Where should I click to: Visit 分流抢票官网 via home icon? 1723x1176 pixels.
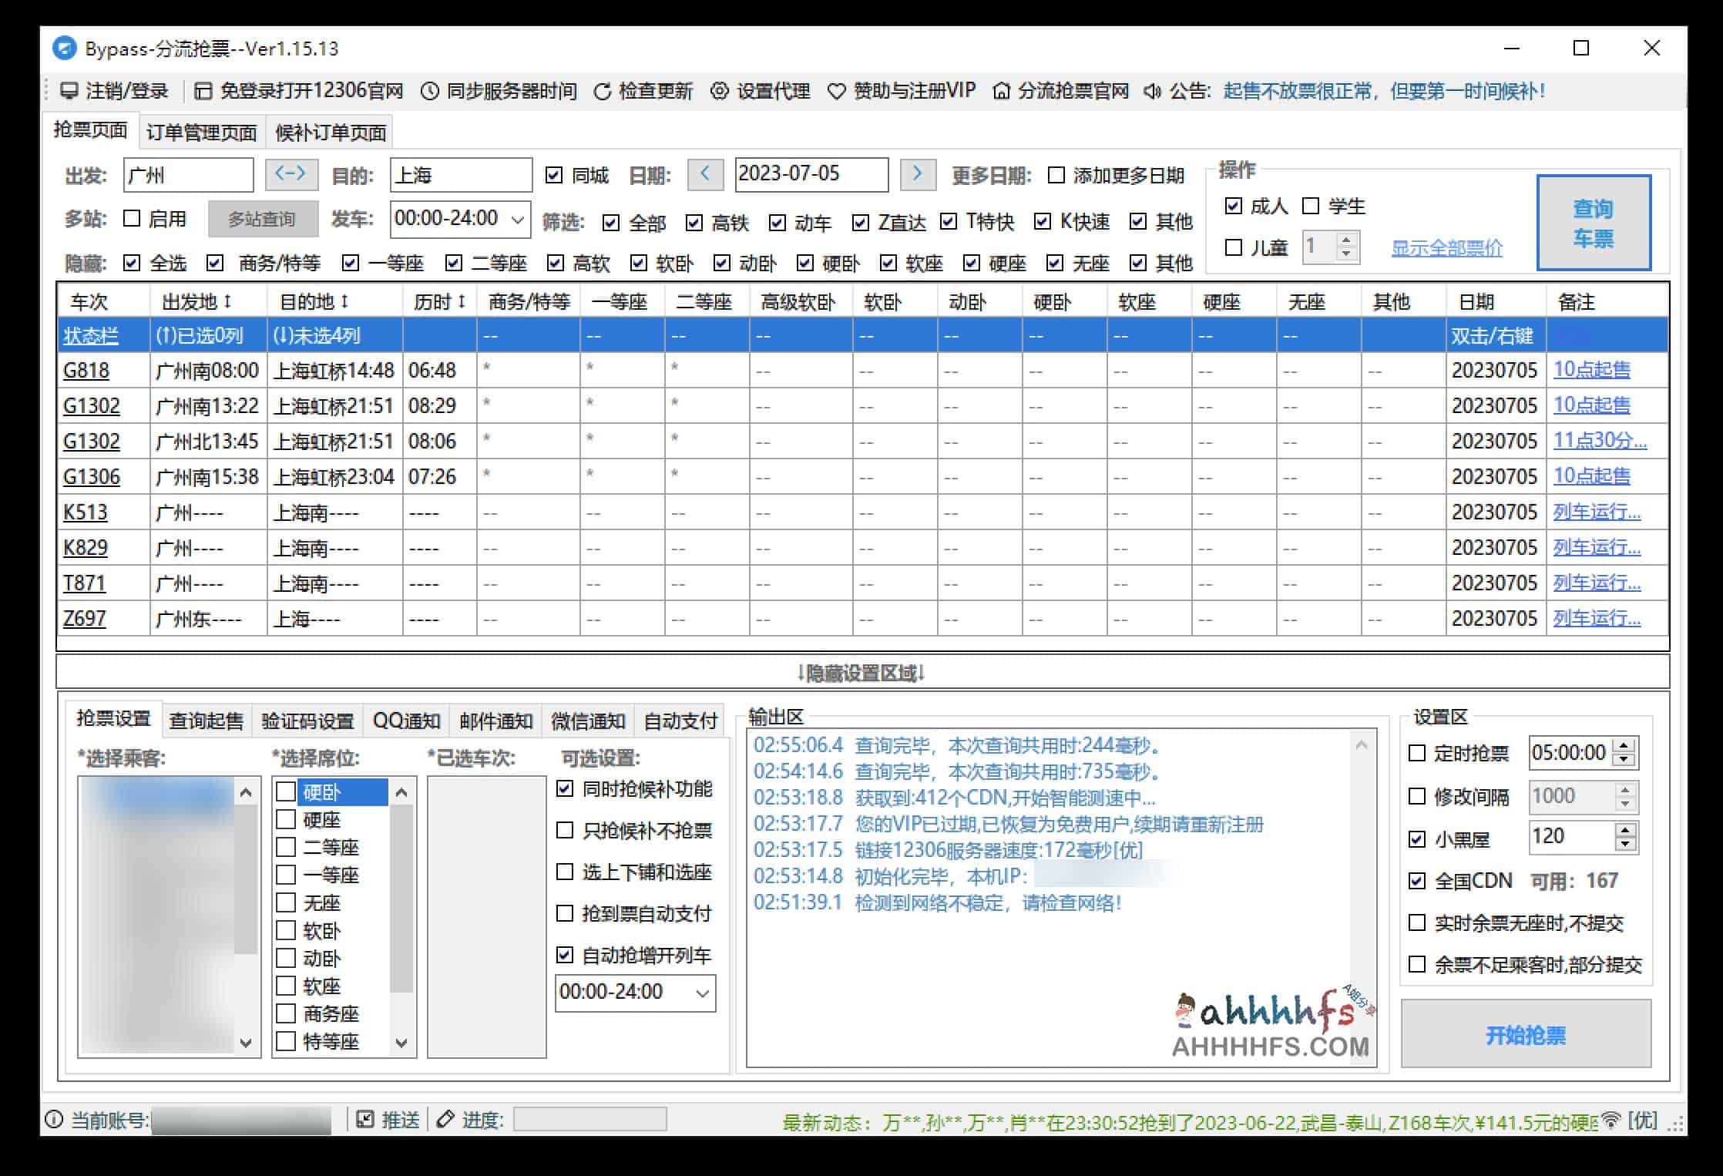pos(1000,90)
